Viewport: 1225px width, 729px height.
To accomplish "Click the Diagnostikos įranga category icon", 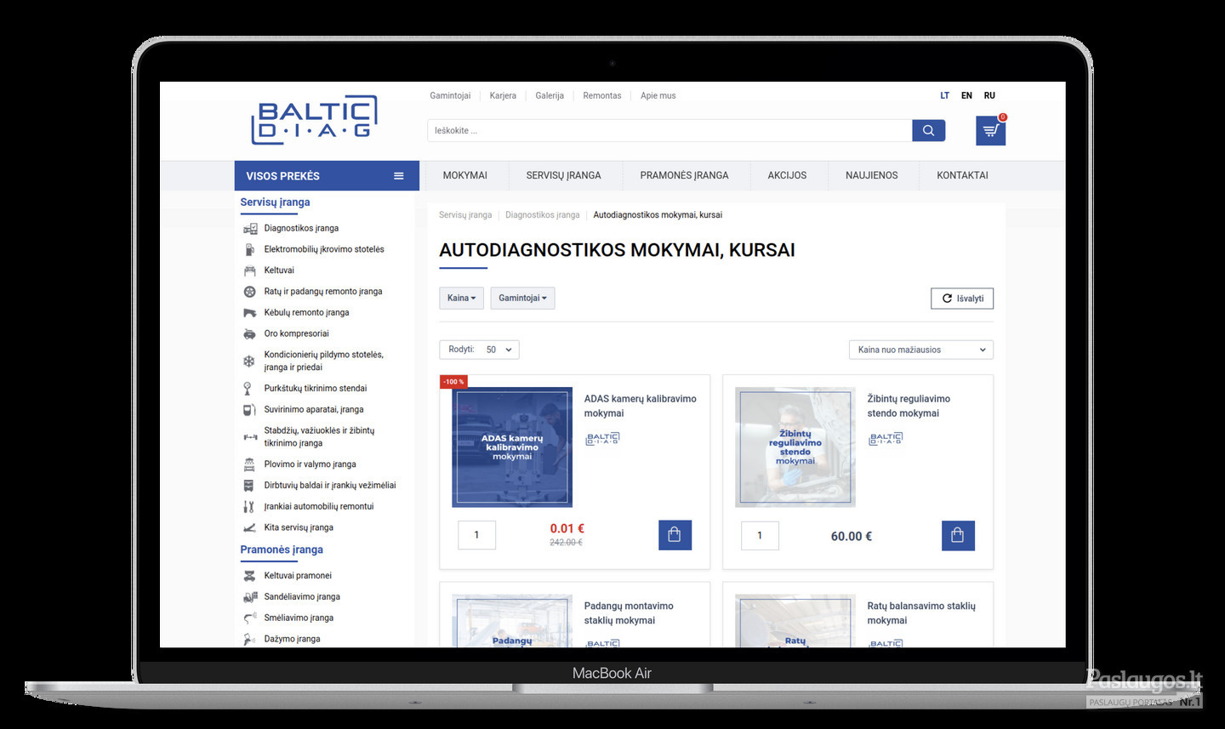I will tap(249, 228).
